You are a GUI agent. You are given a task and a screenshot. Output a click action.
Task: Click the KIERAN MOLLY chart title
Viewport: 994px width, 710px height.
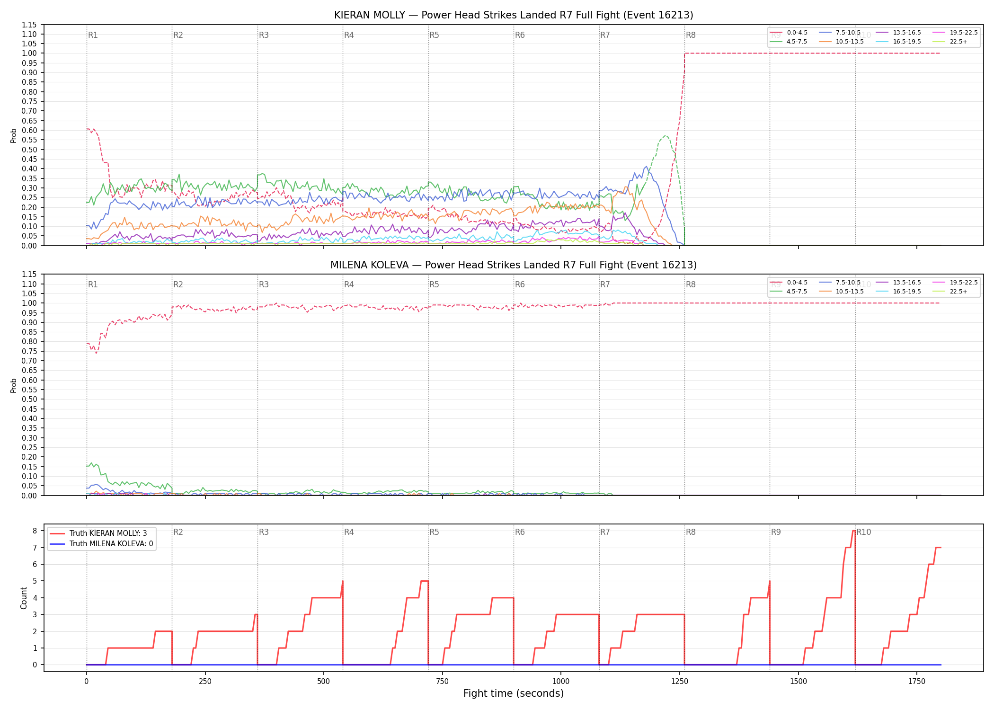[514, 15]
